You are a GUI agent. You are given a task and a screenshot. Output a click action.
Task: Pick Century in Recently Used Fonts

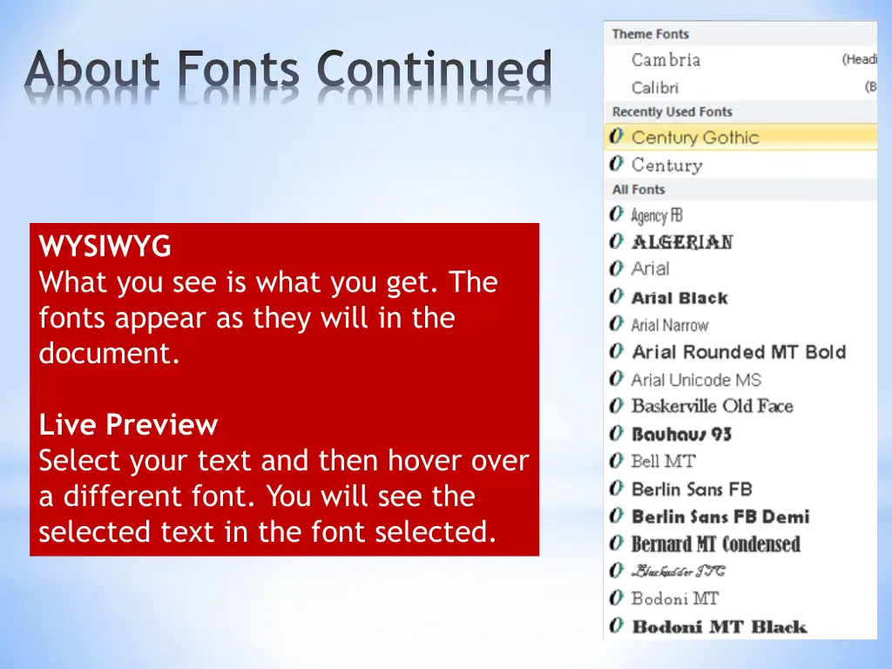[x=740, y=165]
